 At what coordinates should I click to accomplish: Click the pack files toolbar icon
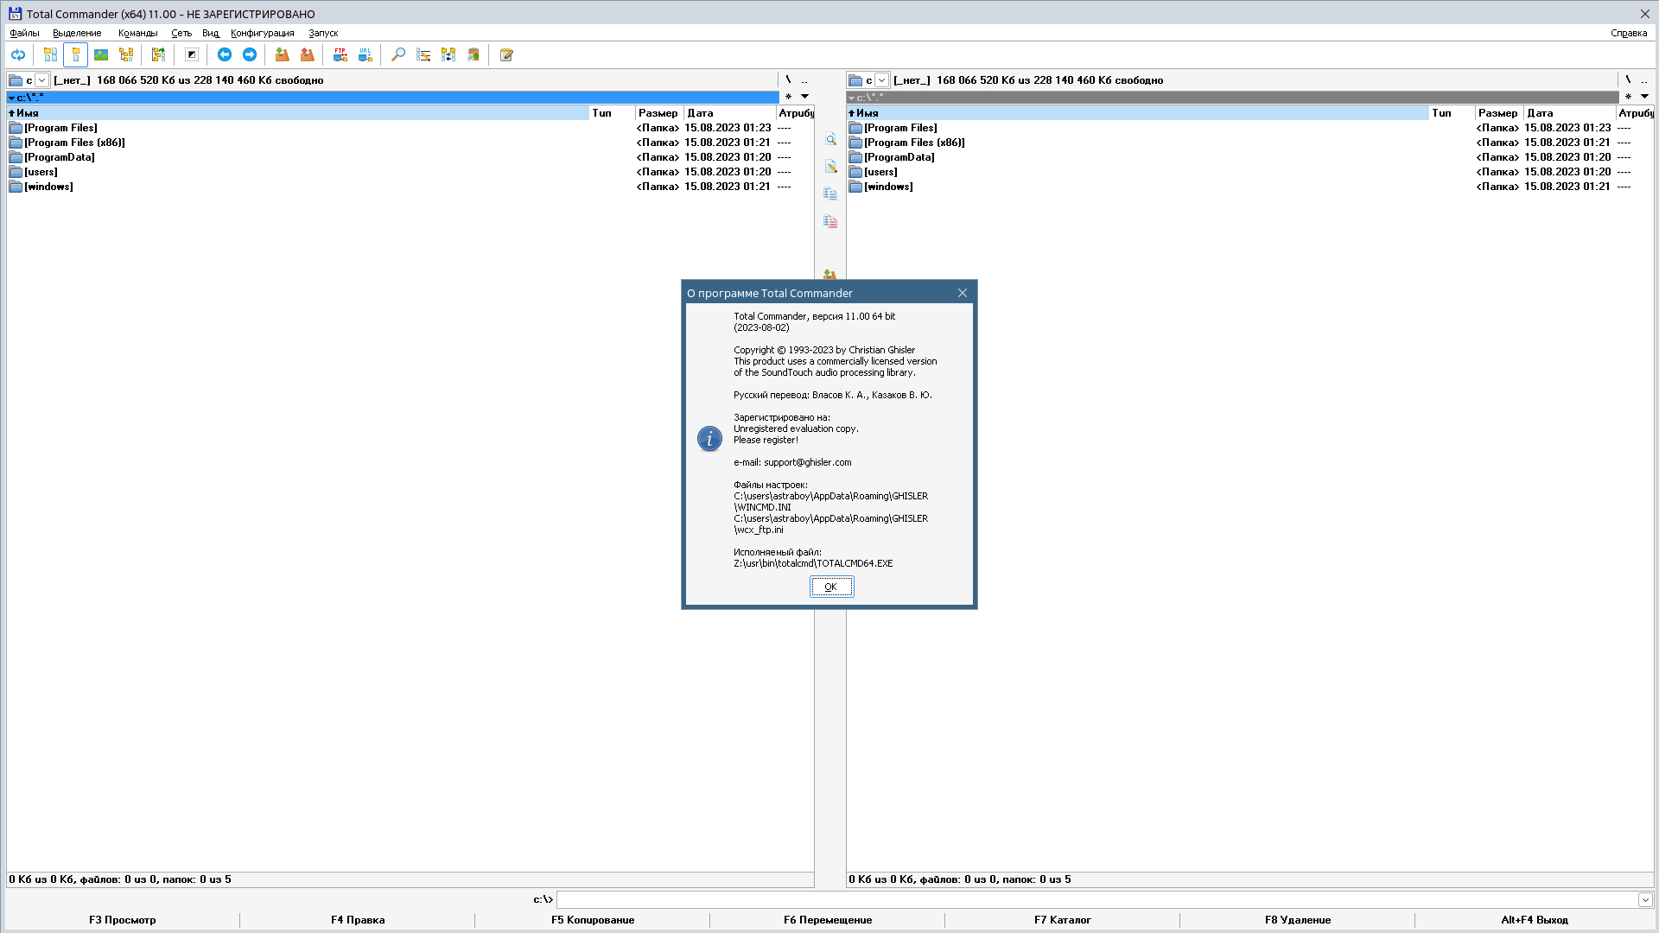[282, 54]
